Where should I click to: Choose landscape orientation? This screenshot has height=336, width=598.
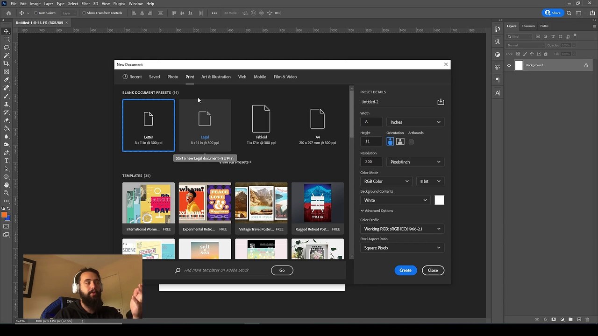400,142
